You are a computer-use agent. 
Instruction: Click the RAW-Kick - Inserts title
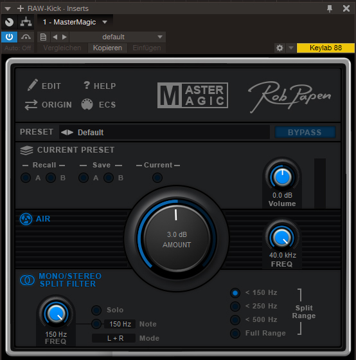(58, 9)
